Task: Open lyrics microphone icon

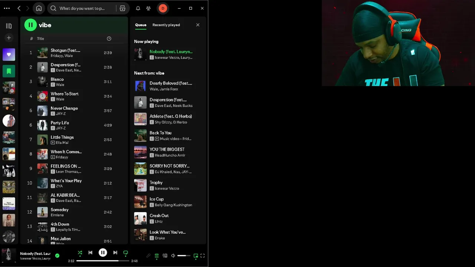Action: pos(148,256)
